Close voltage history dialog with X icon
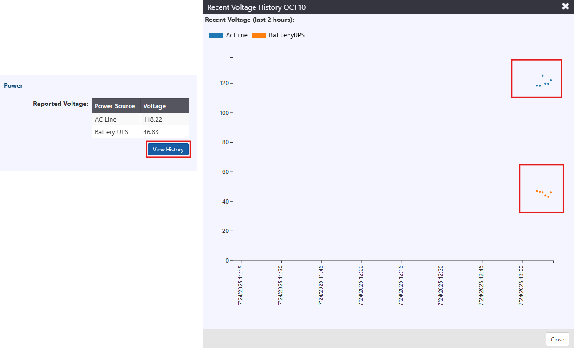575x348 pixels. (x=565, y=7)
